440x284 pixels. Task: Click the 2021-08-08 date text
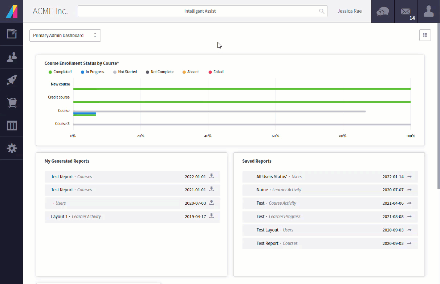[393, 217]
